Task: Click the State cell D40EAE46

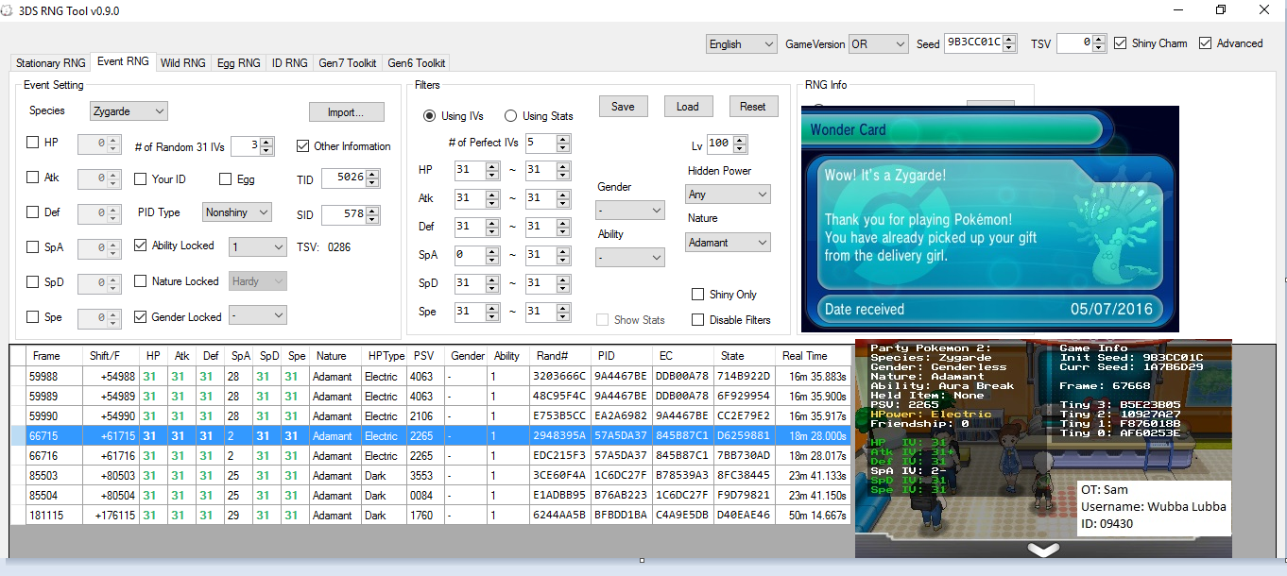Action: pyautogui.click(x=744, y=516)
